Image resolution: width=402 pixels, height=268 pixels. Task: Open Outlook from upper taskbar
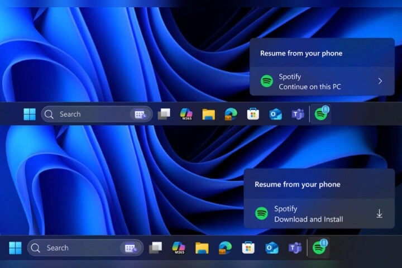(x=276, y=114)
